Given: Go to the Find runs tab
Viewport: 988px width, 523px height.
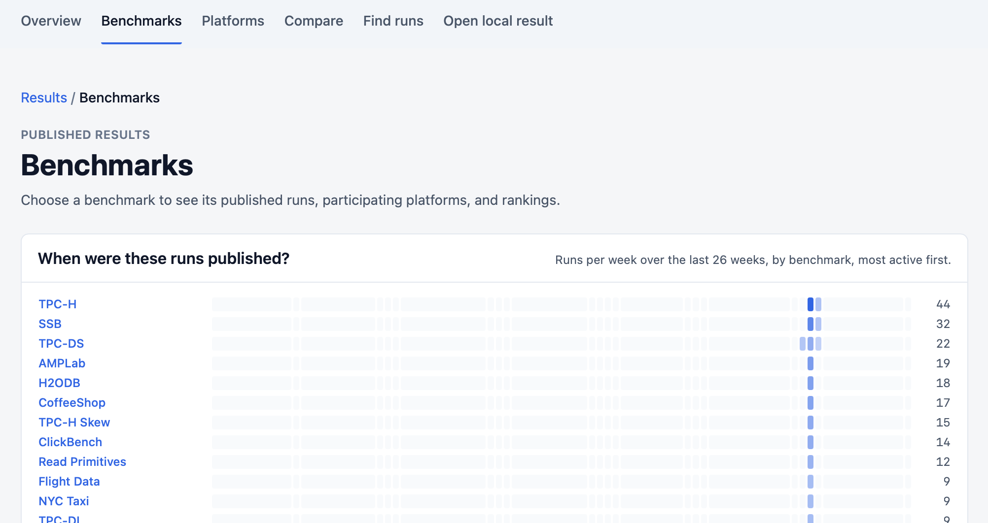Looking at the screenshot, I should (x=393, y=21).
